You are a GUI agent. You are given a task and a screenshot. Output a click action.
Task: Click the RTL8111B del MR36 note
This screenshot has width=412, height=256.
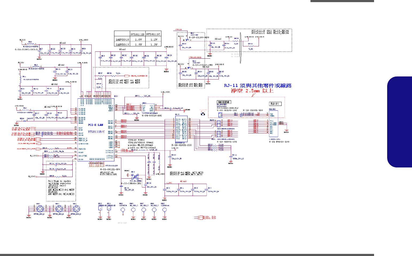pos(186,173)
